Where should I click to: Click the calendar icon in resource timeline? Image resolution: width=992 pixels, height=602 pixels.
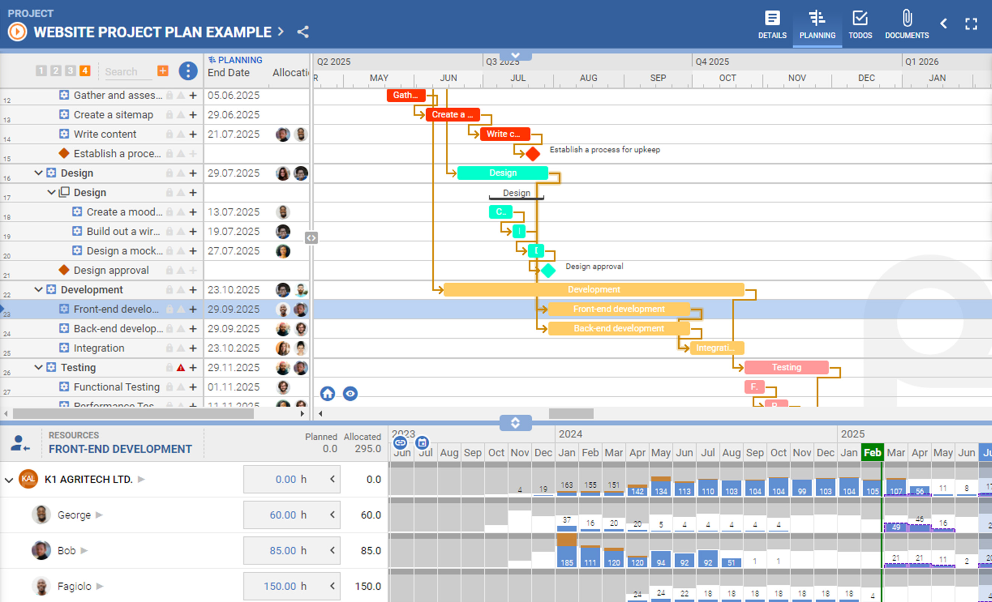click(422, 443)
